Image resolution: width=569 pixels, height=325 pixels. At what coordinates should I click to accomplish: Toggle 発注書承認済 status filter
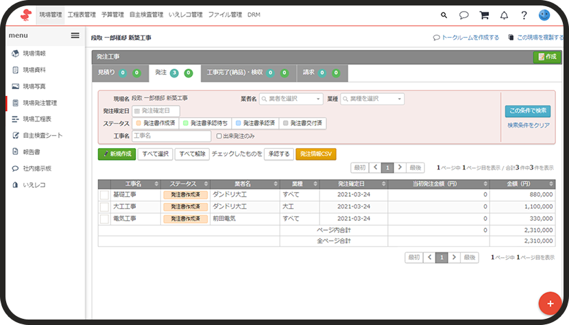point(255,123)
